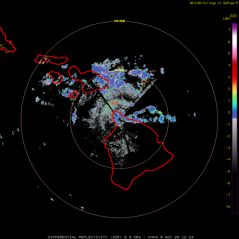Viewport: 239px width, 239px height.
Task: Click the 6 value on the color scale
Action: click(229, 42)
